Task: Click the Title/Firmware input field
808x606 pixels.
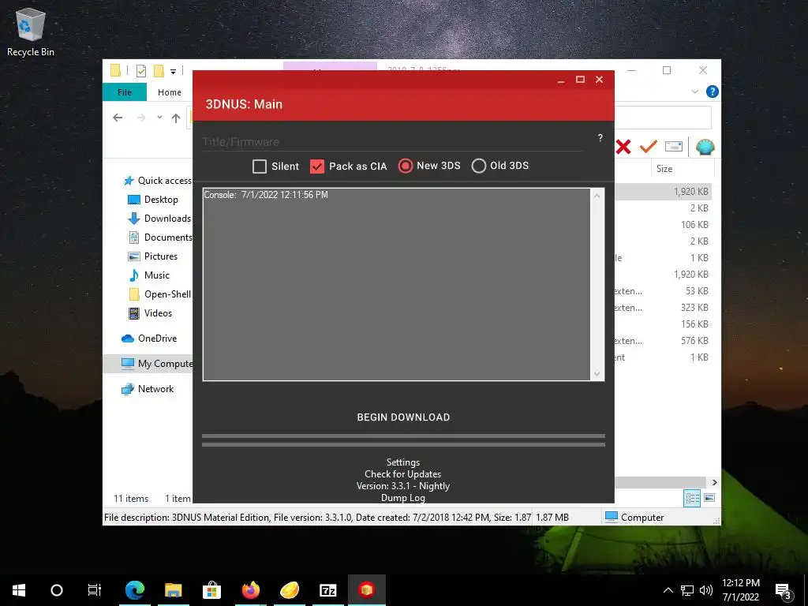Action: point(392,142)
